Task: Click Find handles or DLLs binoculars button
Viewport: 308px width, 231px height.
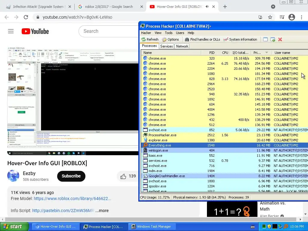Action: point(202,39)
